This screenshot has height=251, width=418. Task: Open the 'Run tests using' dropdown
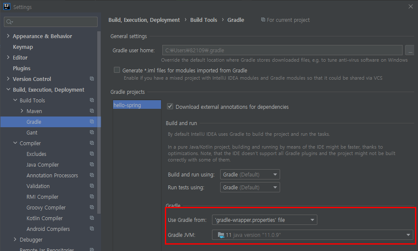click(x=250, y=187)
